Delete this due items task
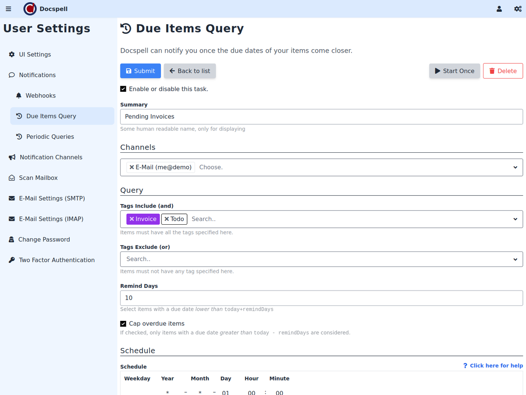This screenshot has width=526, height=395. [503, 71]
